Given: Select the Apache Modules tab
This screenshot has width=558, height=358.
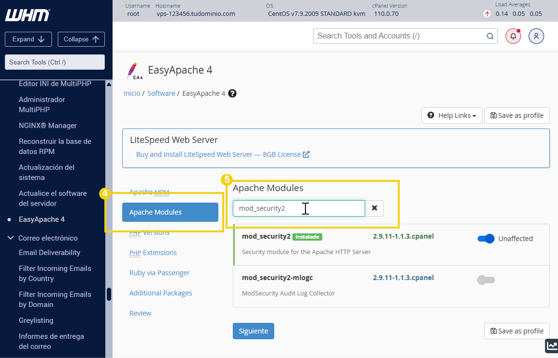Looking at the screenshot, I should click(170, 212).
